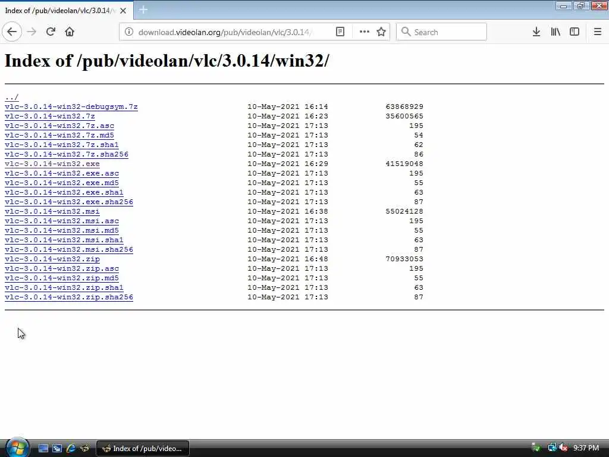609x457 pixels.
Task: Click the timestamp 10-May-2021 16:48
Action: pos(288,259)
